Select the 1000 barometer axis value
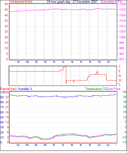 point(122,37)
